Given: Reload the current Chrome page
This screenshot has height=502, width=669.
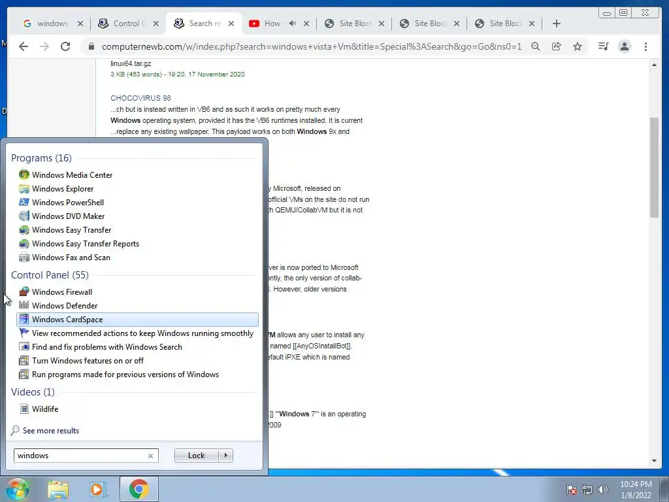Looking at the screenshot, I should tap(65, 46).
